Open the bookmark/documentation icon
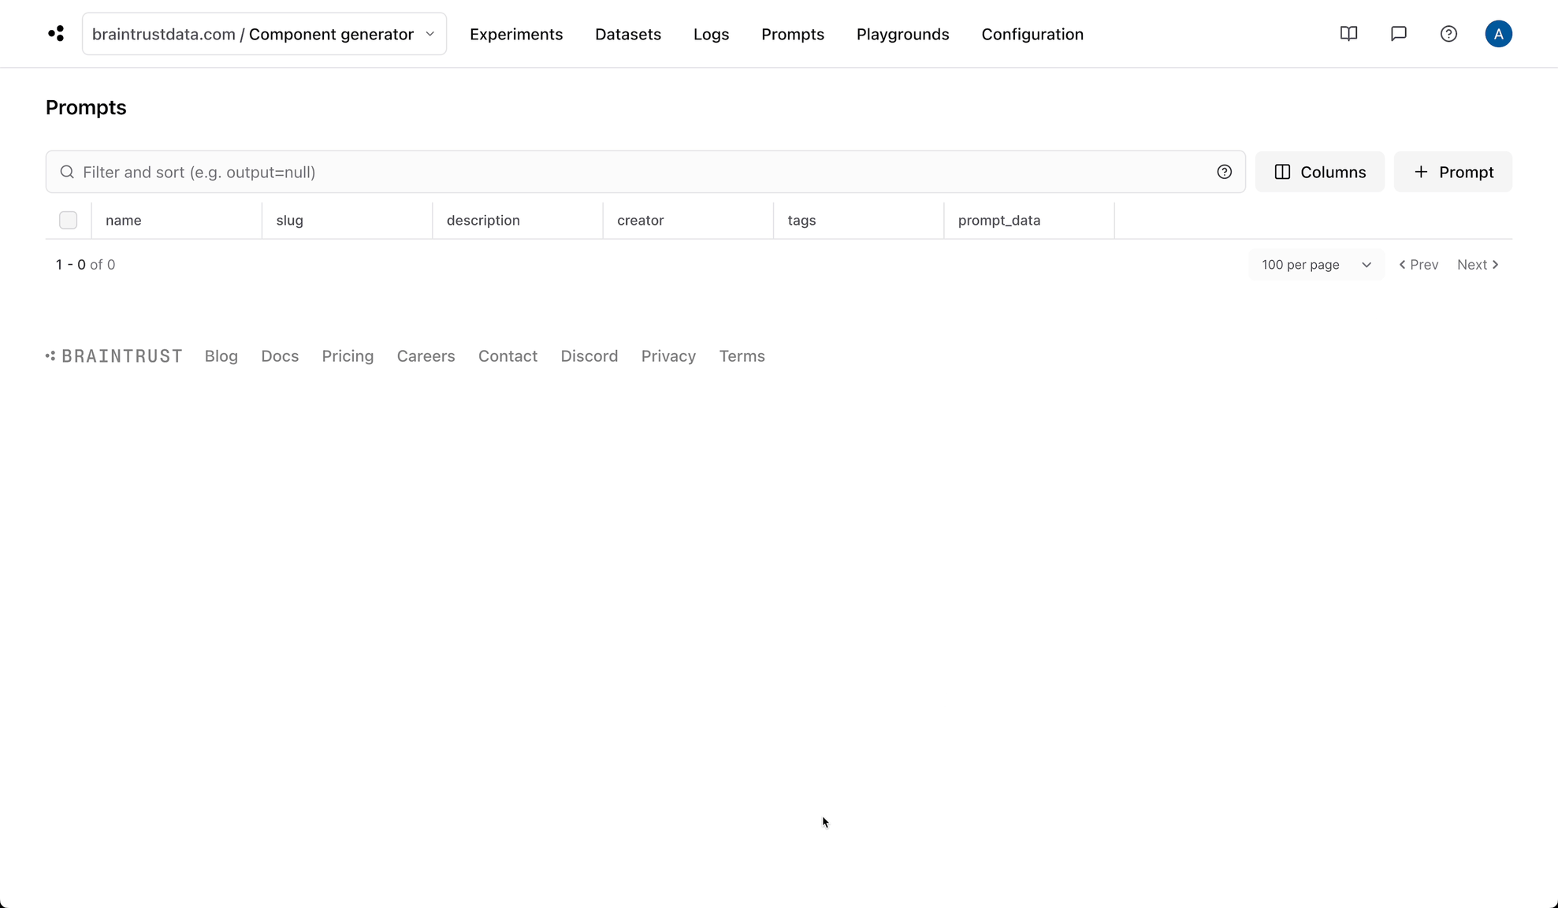Viewport: 1558px width, 908px height. [x=1348, y=34]
